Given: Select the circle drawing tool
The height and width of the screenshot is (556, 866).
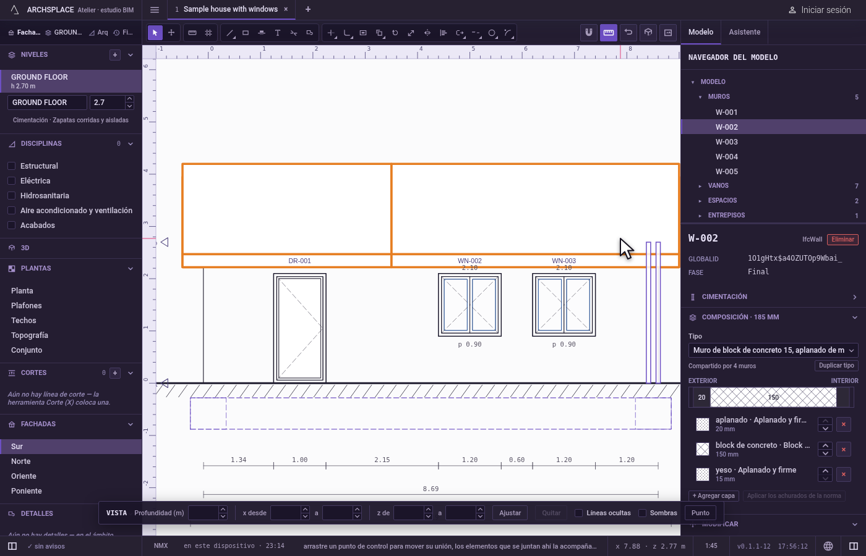Looking at the screenshot, I should 492,33.
